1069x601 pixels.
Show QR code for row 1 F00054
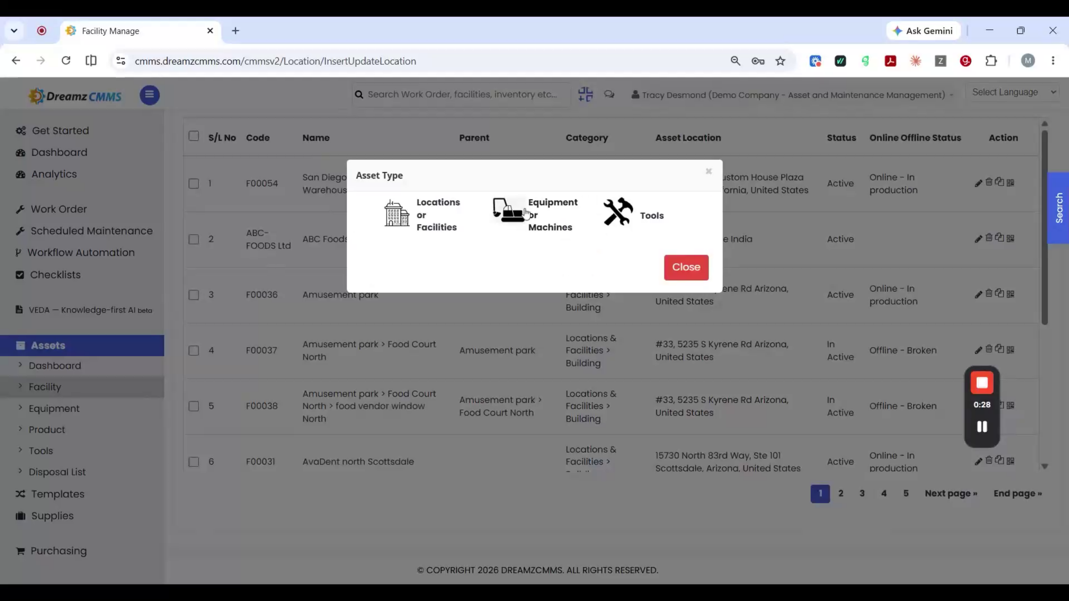pos(1010,183)
